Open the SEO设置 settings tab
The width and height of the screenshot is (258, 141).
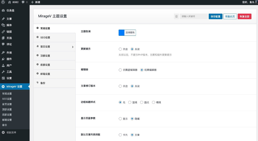point(55,38)
